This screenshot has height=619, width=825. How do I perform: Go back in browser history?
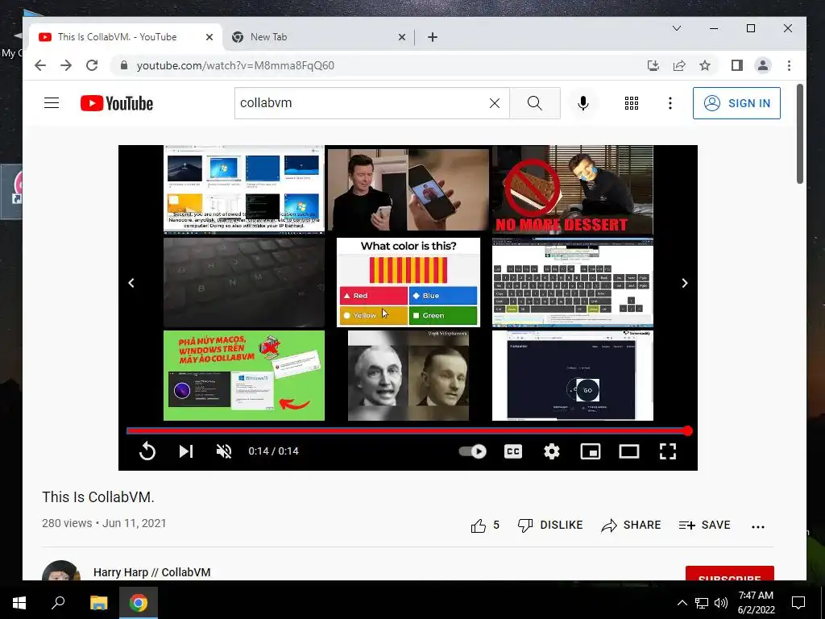tap(40, 65)
